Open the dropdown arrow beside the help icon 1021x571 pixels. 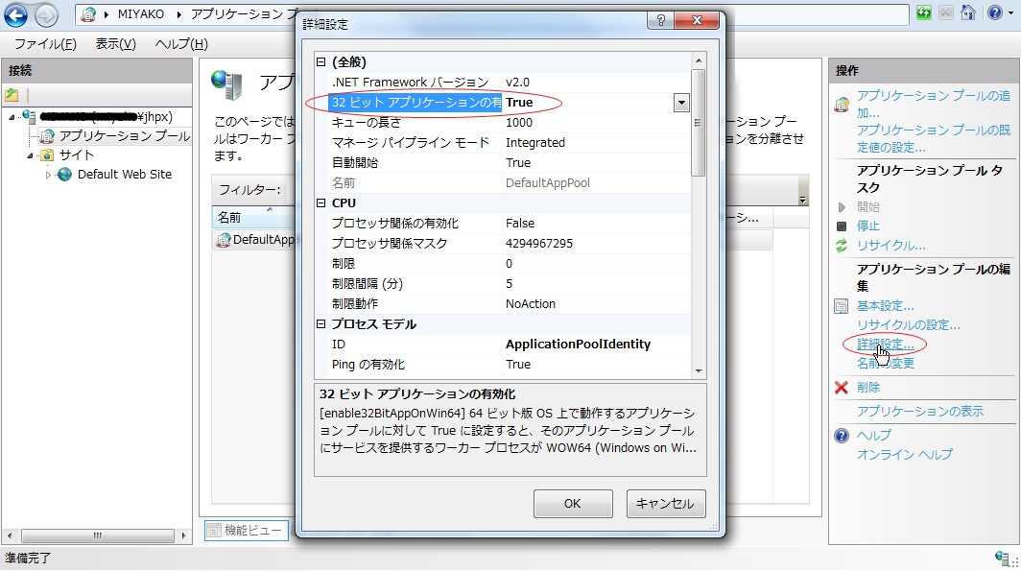(1009, 12)
